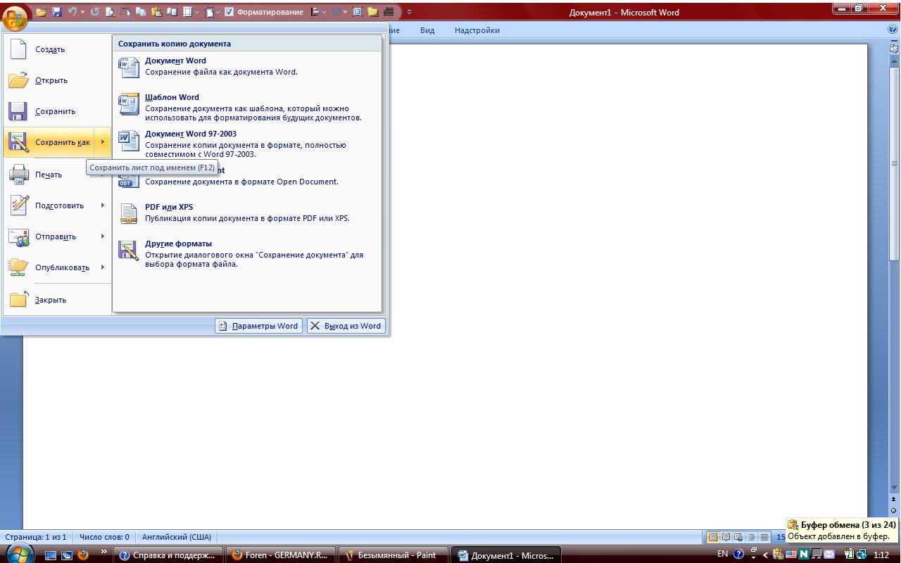Toggle the Форматирование checkbox
Screen dimensions: 901x563
coord(229,12)
